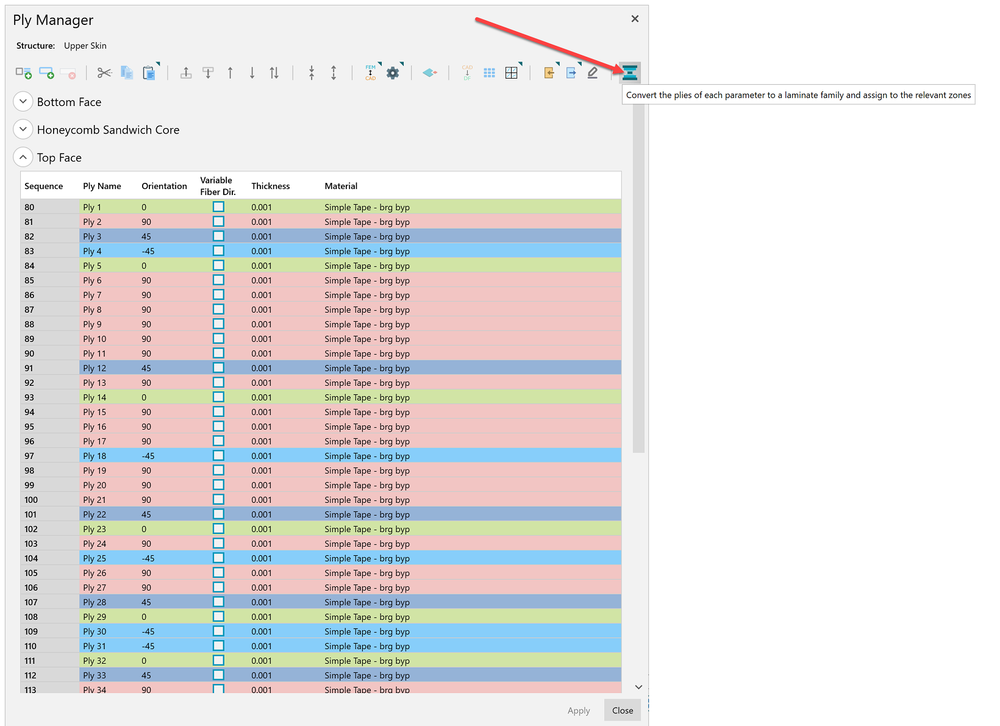Screen dimensions: 1000x726
Task: Click the Ply Name column header
Action: 102,186
